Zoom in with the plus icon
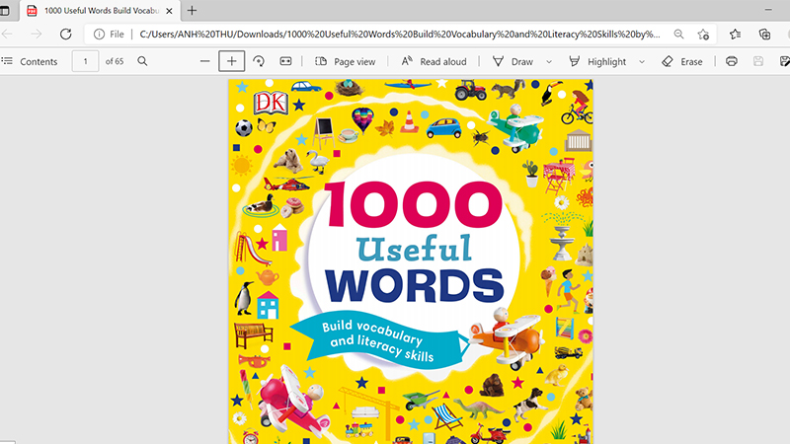 tap(231, 61)
